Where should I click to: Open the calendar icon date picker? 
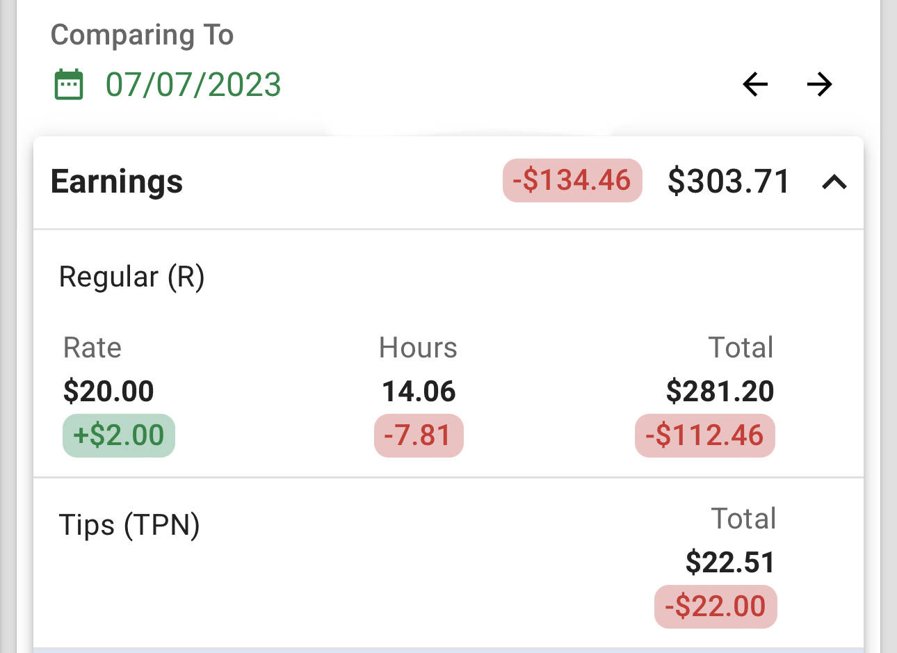coord(69,85)
